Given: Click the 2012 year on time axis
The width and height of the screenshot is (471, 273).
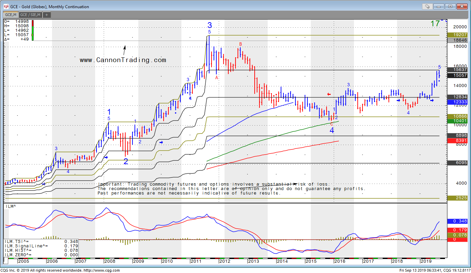Looking at the screenshot, I should 225,261.
